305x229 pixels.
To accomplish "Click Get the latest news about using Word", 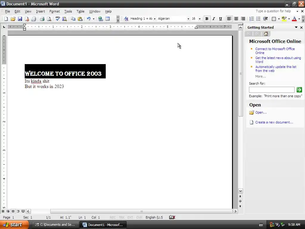I will click(278, 60).
